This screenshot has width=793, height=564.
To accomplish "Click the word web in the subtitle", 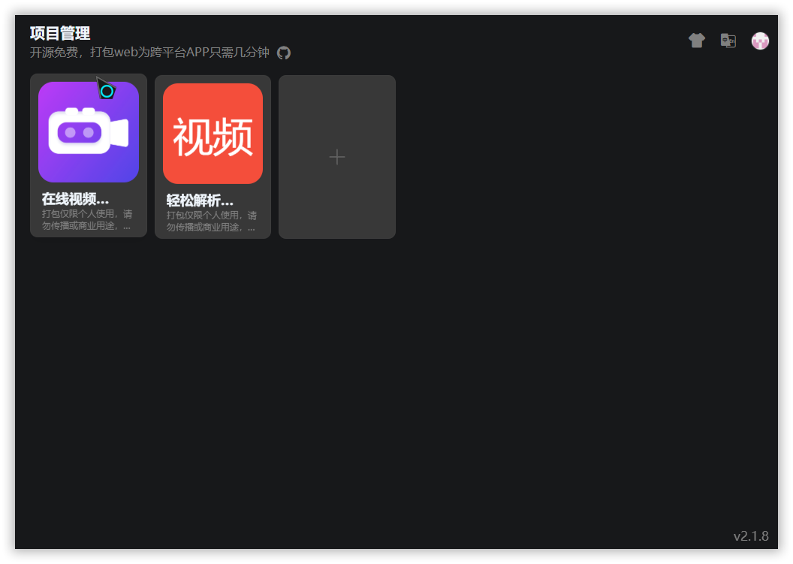I will [126, 53].
